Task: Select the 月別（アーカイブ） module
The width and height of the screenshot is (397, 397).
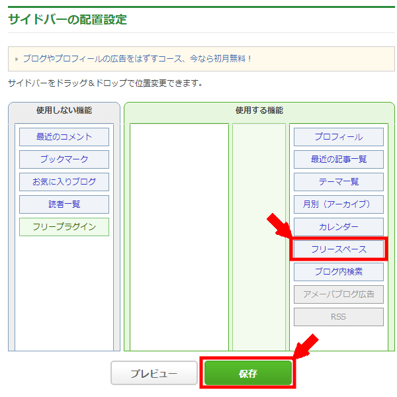Action: (x=339, y=204)
